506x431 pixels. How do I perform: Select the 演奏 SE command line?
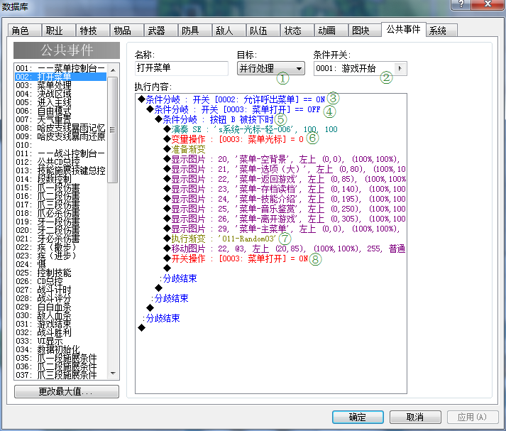pyautogui.click(x=251, y=129)
